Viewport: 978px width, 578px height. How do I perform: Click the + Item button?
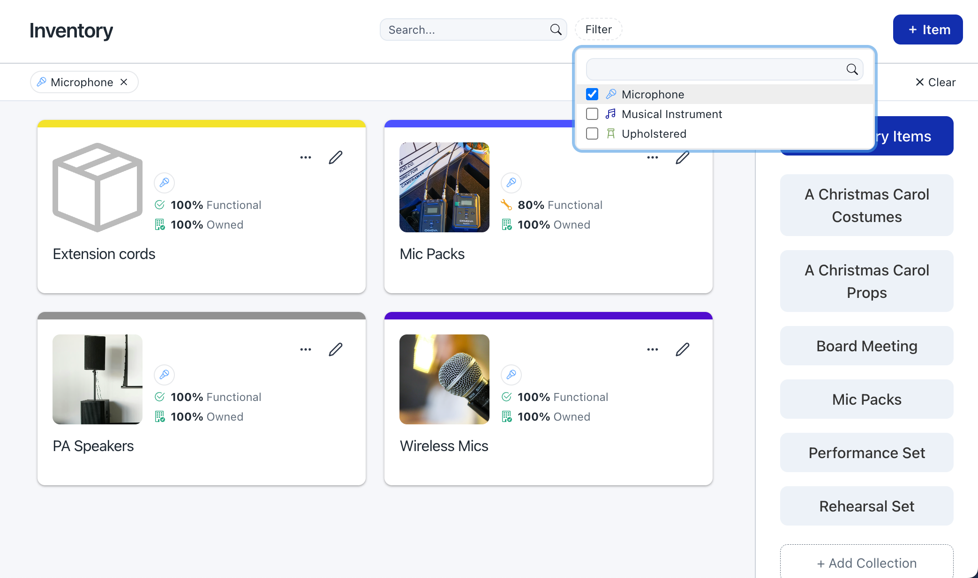pyautogui.click(x=927, y=30)
